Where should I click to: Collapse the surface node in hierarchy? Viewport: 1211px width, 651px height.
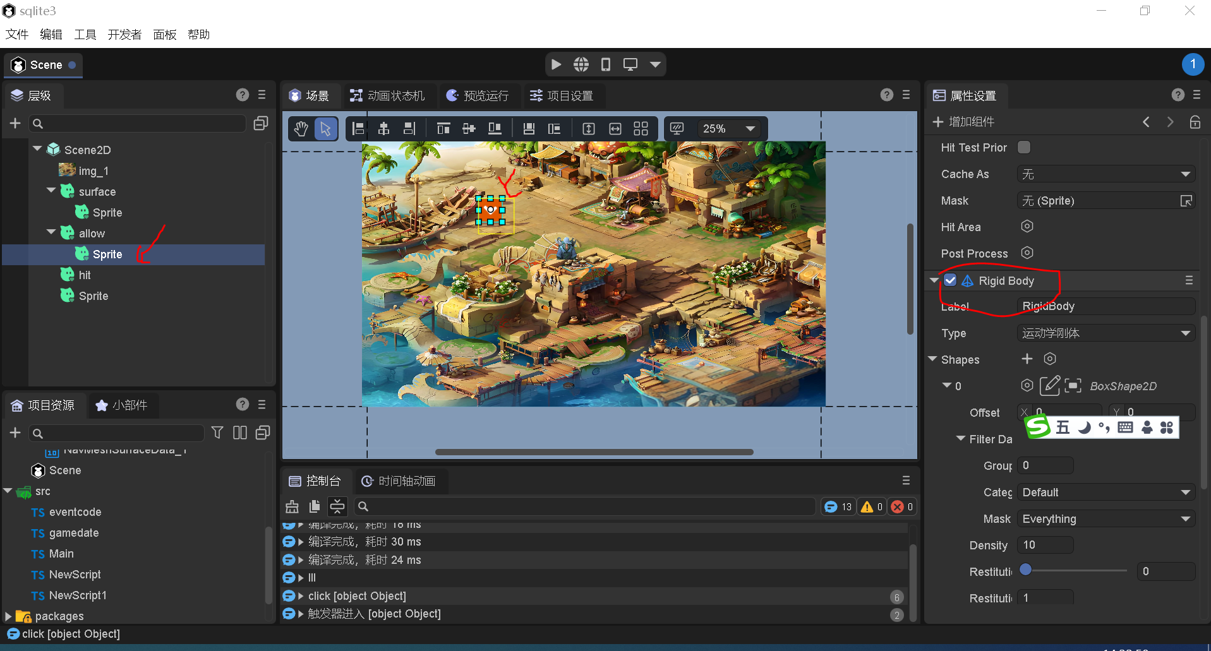51,190
